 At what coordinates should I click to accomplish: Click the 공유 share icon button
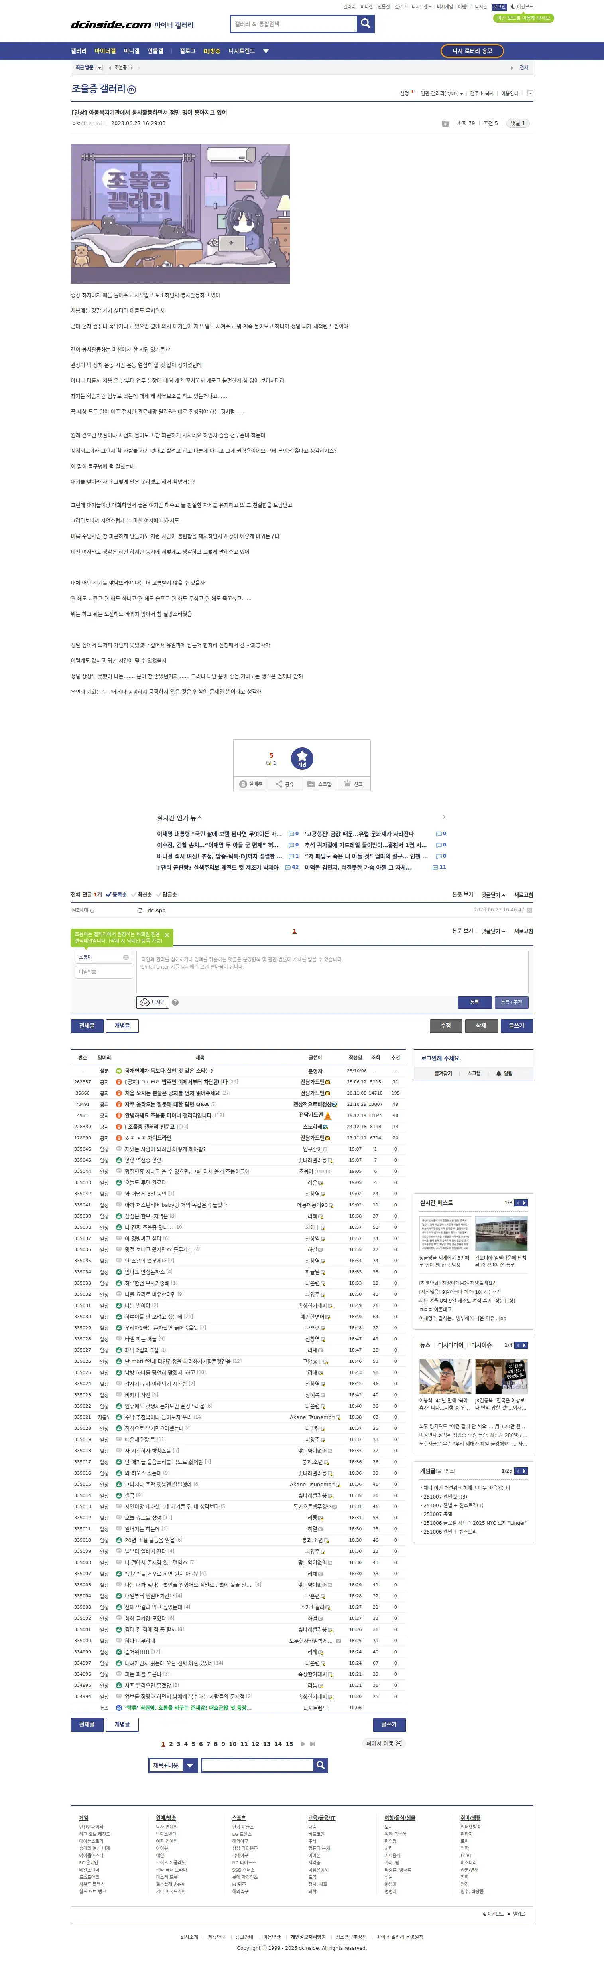(284, 783)
